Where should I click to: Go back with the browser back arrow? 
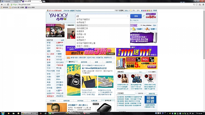click(x=2, y=5)
